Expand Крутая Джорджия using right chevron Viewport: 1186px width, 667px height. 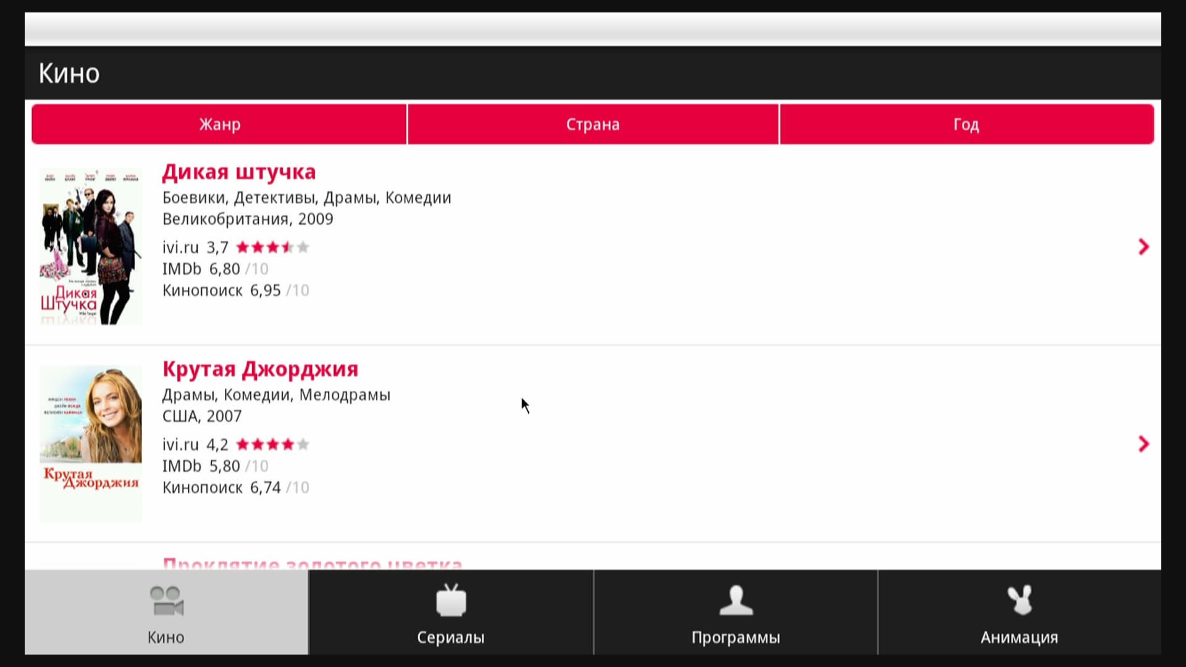[1143, 444]
